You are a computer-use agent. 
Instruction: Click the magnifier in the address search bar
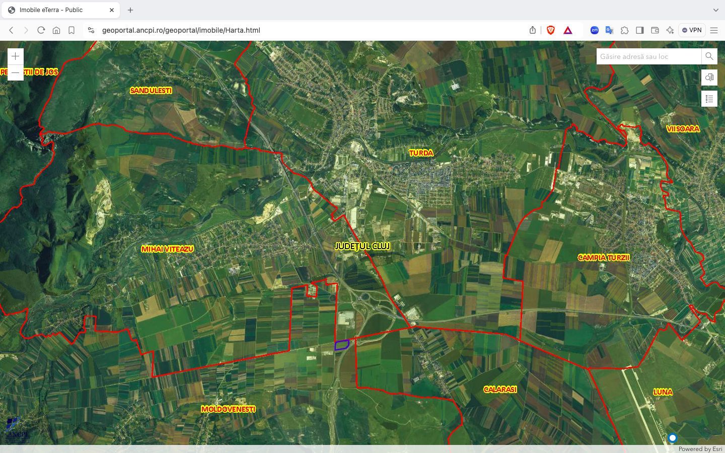pos(709,56)
